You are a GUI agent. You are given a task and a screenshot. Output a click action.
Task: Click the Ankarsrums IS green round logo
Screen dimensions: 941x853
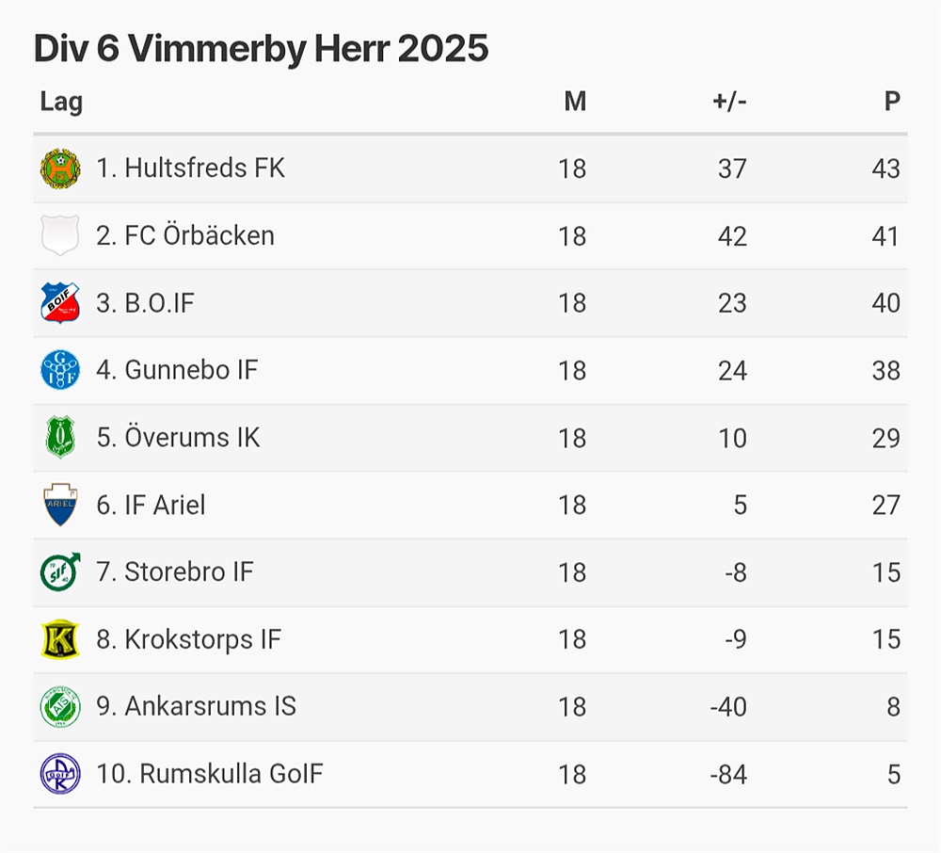pos(60,706)
